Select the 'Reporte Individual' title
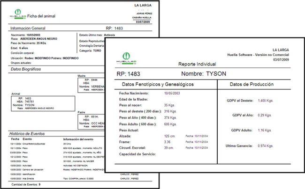Screen dimensions: 305x189 point(197,64)
